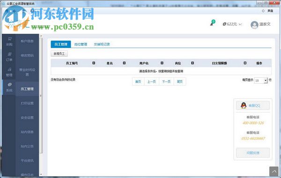Open 打印设置 in the side menu
Screen dimensions: 281x178
coord(27,103)
